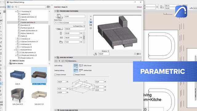This screenshot has width=197, height=111.
Task: Show favorites with the star icon
Action: tap(13, 7)
